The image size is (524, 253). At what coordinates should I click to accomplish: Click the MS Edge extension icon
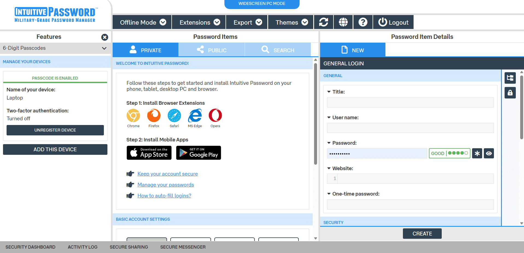tap(195, 115)
